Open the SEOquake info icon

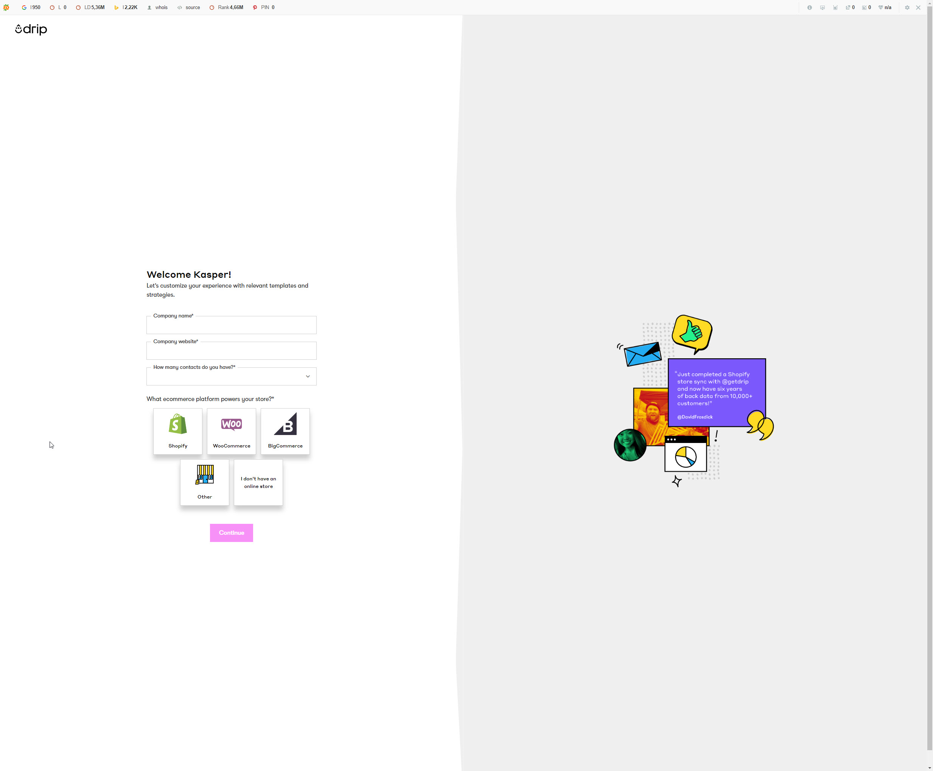810,8
